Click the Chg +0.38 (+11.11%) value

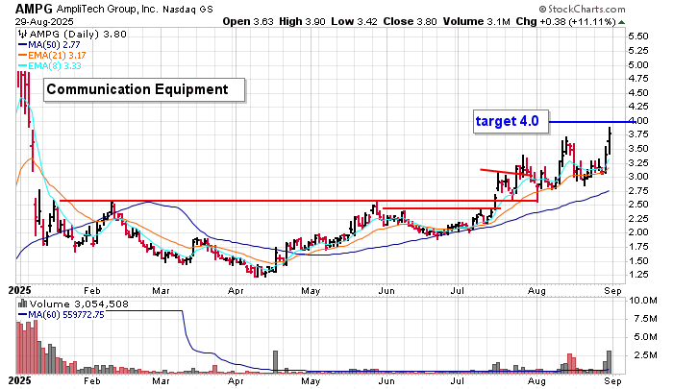(565, 21)
